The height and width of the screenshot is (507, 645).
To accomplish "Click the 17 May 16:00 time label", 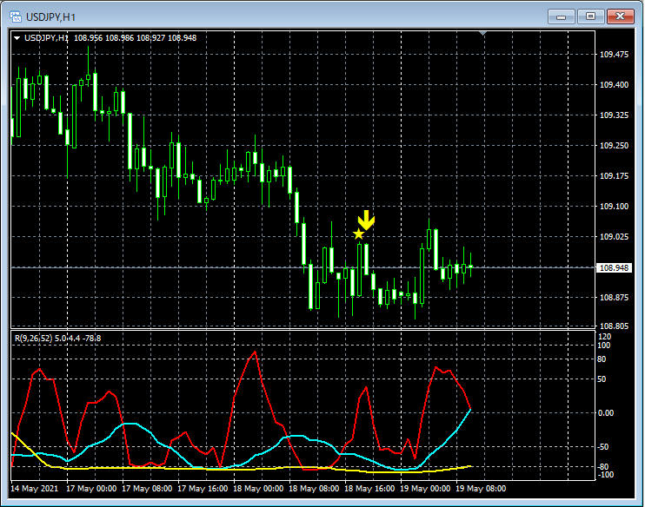I will (203, 489).
